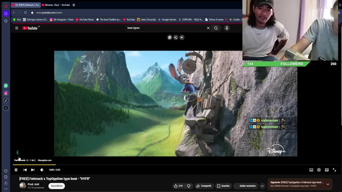
Task: Go back in browser history
Action: point(14,13)
